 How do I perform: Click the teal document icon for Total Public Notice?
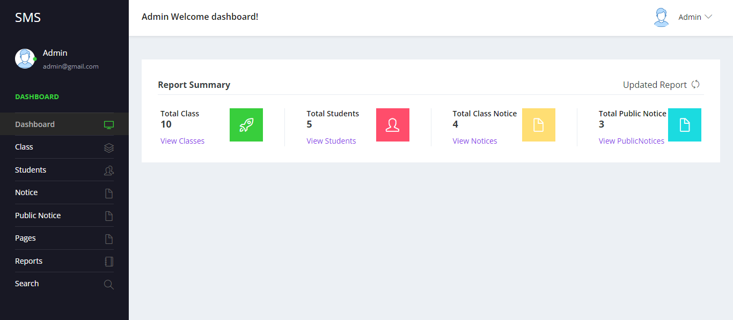click(x=684, y=124)
